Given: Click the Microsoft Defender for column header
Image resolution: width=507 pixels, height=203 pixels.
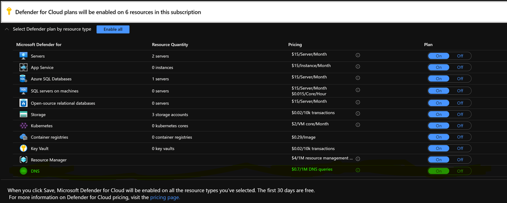Looking at the screenshot, I should [39, 45].
